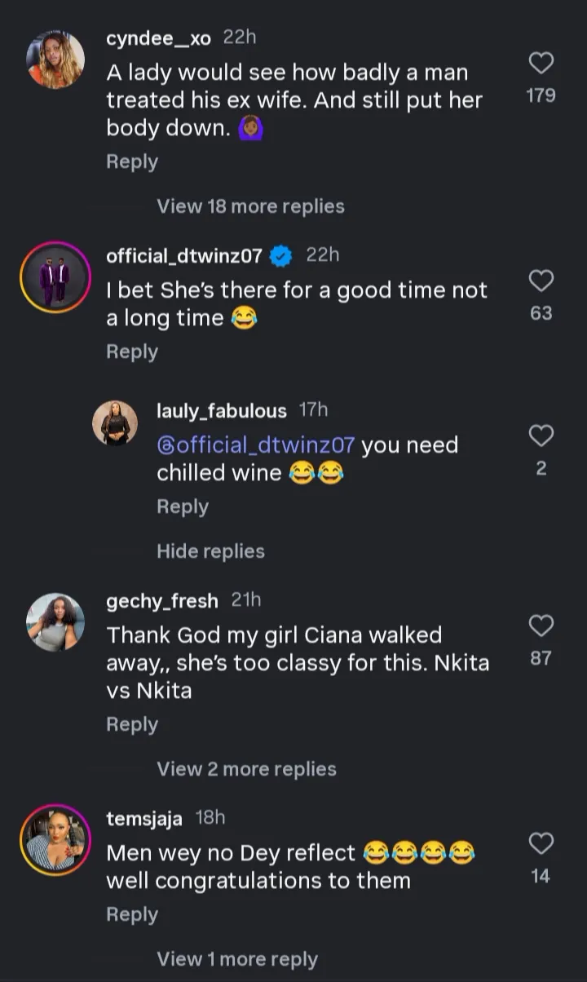Open official_dtwinz07's profile avatar

[55, 277]
